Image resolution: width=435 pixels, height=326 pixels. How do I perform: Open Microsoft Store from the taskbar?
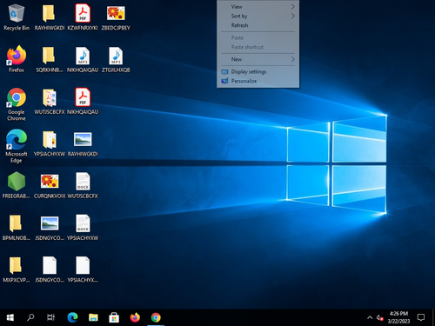[114, 317]
